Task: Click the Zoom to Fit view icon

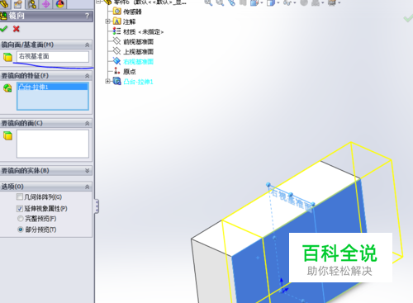Action: 208,2
